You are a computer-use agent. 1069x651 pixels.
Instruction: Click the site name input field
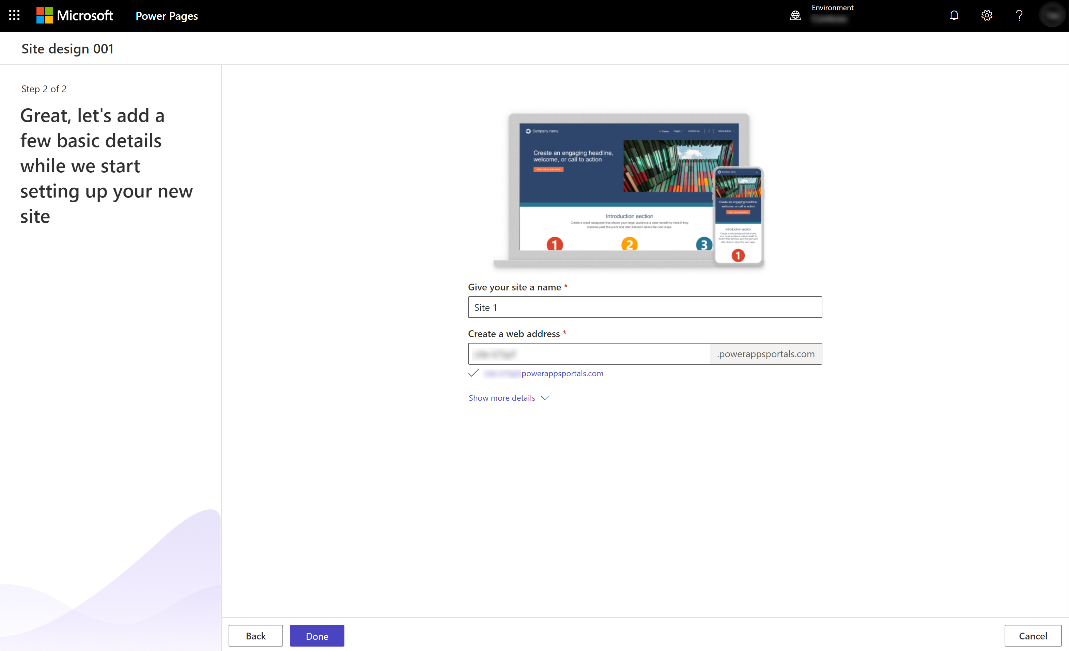[645, 307]
